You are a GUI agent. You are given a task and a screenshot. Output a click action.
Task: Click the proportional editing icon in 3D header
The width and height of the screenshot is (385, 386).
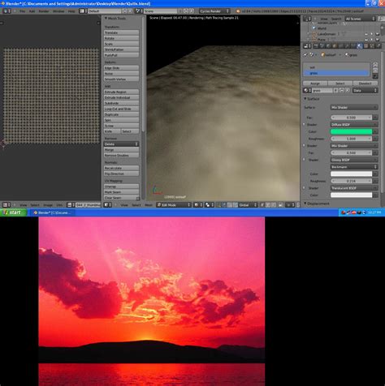point(290,204)
